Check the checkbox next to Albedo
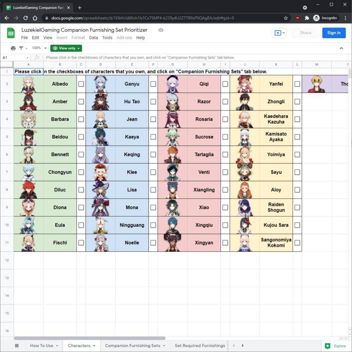Viewport: 352px width, 352px height. pos(81,84)
